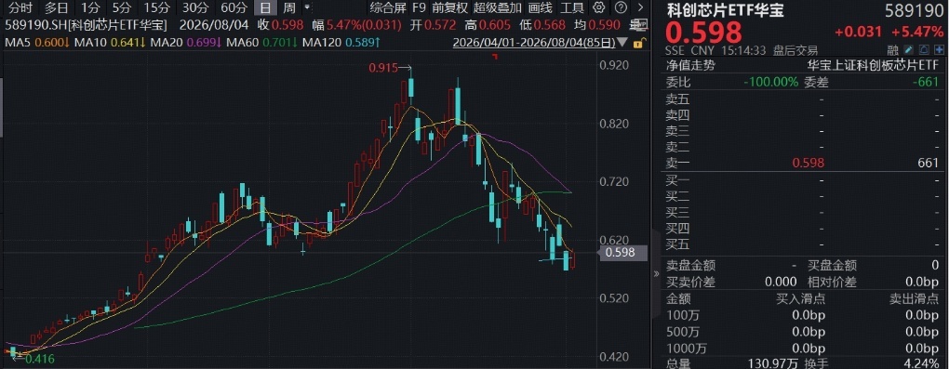Open the 超级叠加 overlay option

click(498, 7)
